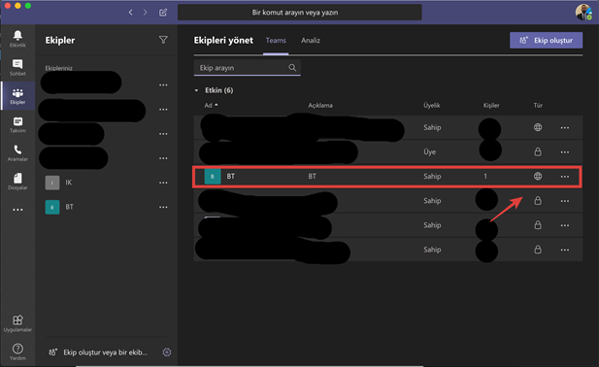Click the BT team avatar in the table
The width and height of the screenshot is (599, 367).
pos(213,177)
